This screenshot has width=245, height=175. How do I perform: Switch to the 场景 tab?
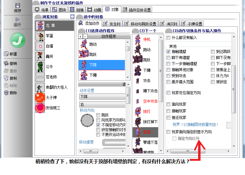[42, 10]
